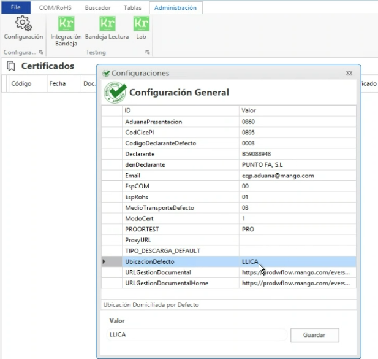Open the Tablas ribbon tab
Image resolution: width=378 pixels, height=359 pixels.
coord(132,8)
